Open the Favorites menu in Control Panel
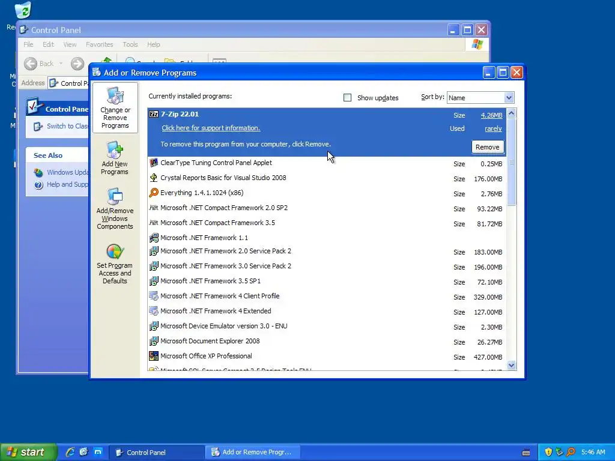The width and height of the screenshot is (615, 461). (x=99, y=44)
